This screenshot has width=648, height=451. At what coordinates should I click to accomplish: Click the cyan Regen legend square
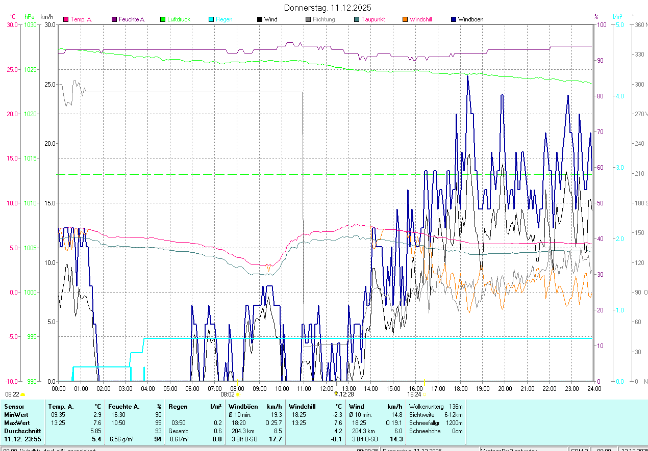click(x=211, y=19)
